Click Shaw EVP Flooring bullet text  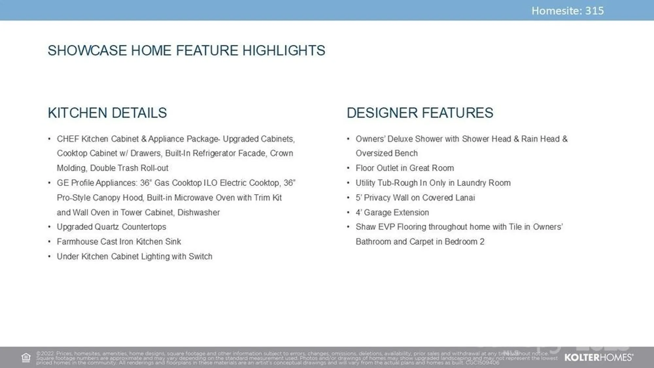[x=459, y=227]
